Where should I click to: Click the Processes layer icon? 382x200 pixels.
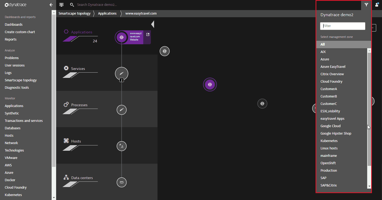(66, 104)
